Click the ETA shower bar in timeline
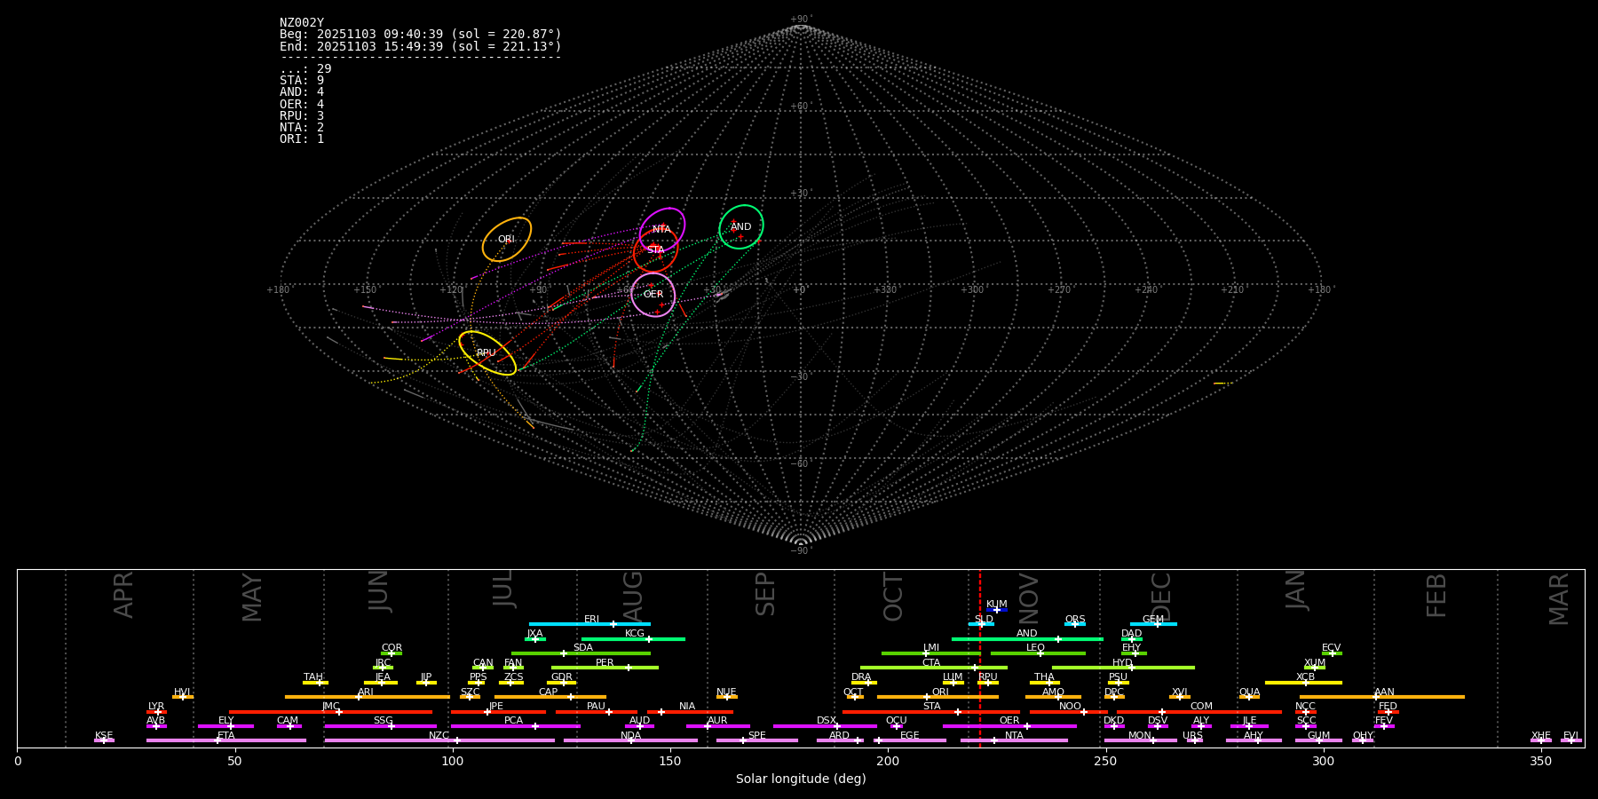 [226, 740]
